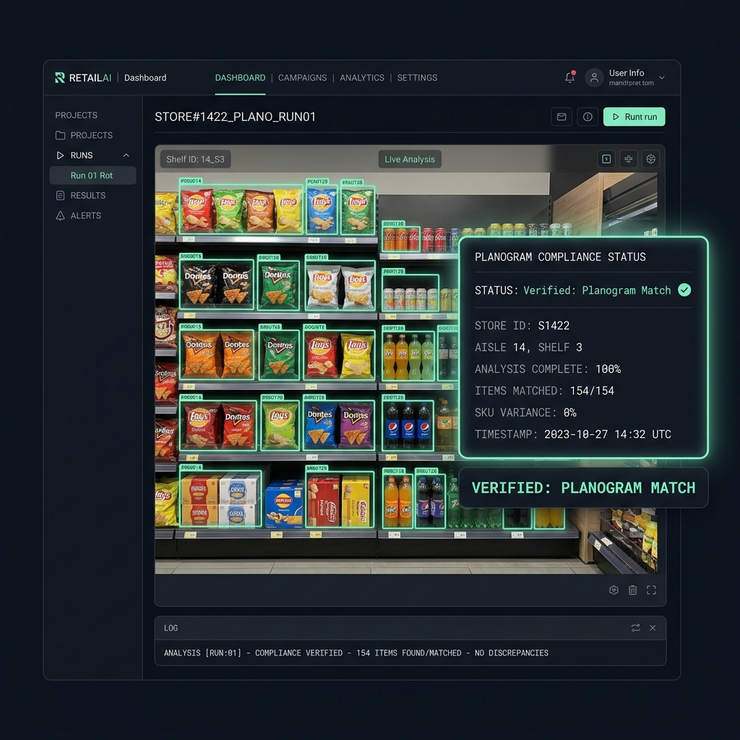
Task: Click the RESULTS document icon
Action: [x=61, y=195]
